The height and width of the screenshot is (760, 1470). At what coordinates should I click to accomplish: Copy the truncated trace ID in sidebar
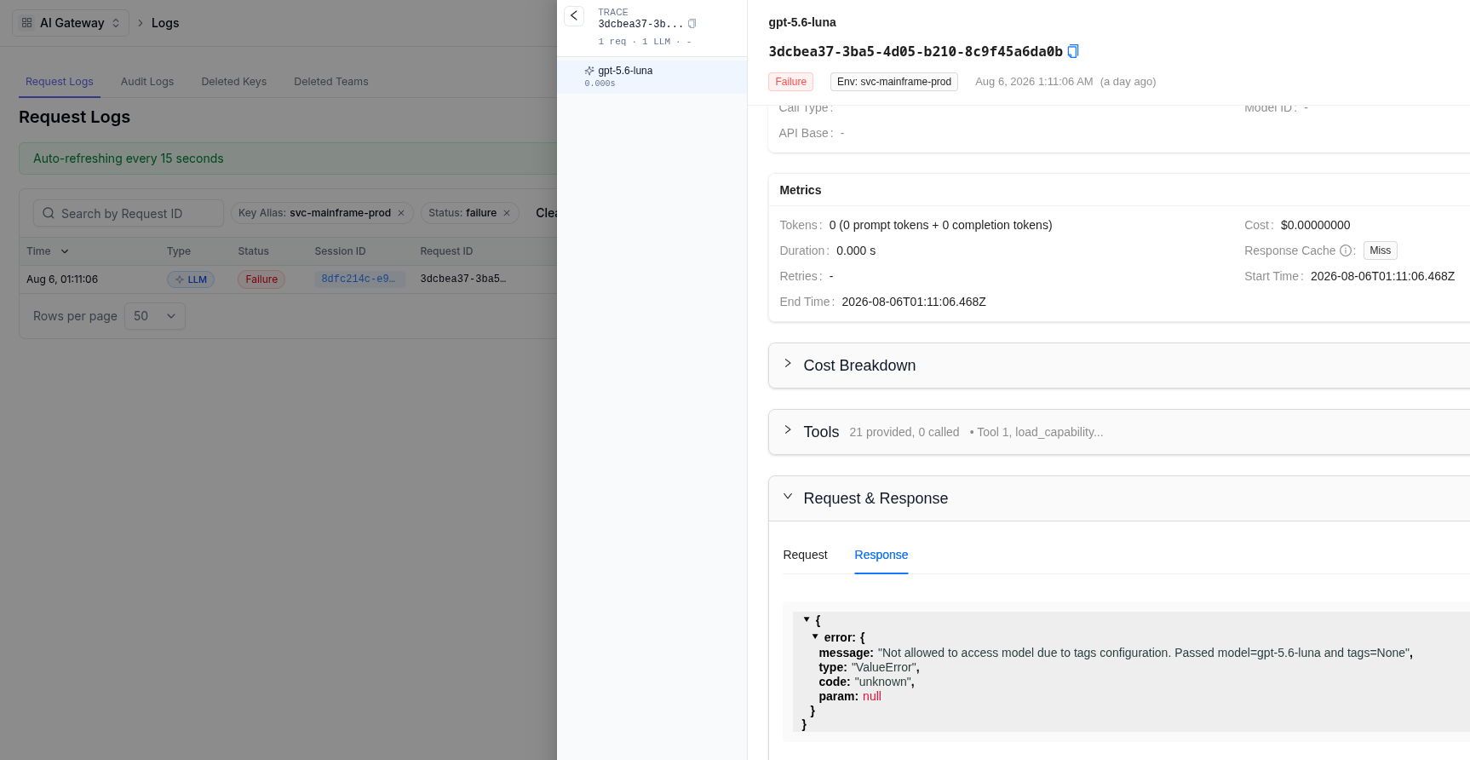(692, 24)
